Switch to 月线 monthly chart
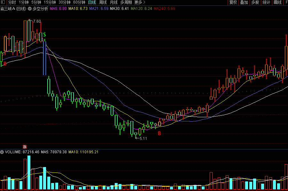The height and width of the screenshot is (191, 288). 114,2
